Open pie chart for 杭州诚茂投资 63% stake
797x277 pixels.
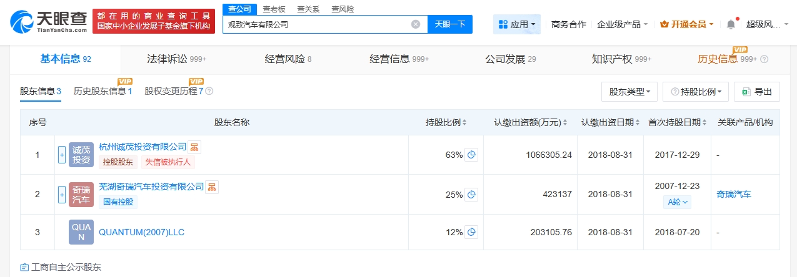pyautogui.click(x=472, y=155)
